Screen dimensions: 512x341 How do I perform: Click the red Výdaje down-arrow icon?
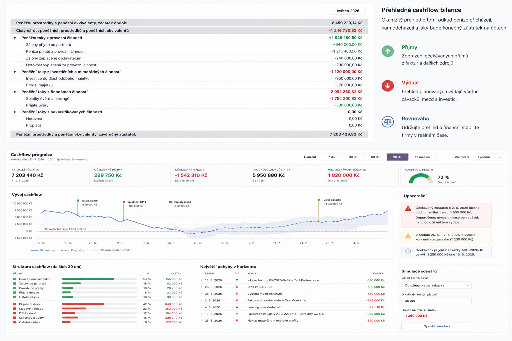click(388, 86)
